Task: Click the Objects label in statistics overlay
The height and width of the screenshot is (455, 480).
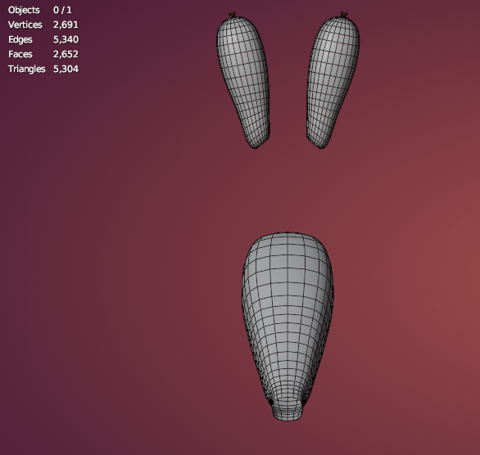Action: click(x=24, y=10)
